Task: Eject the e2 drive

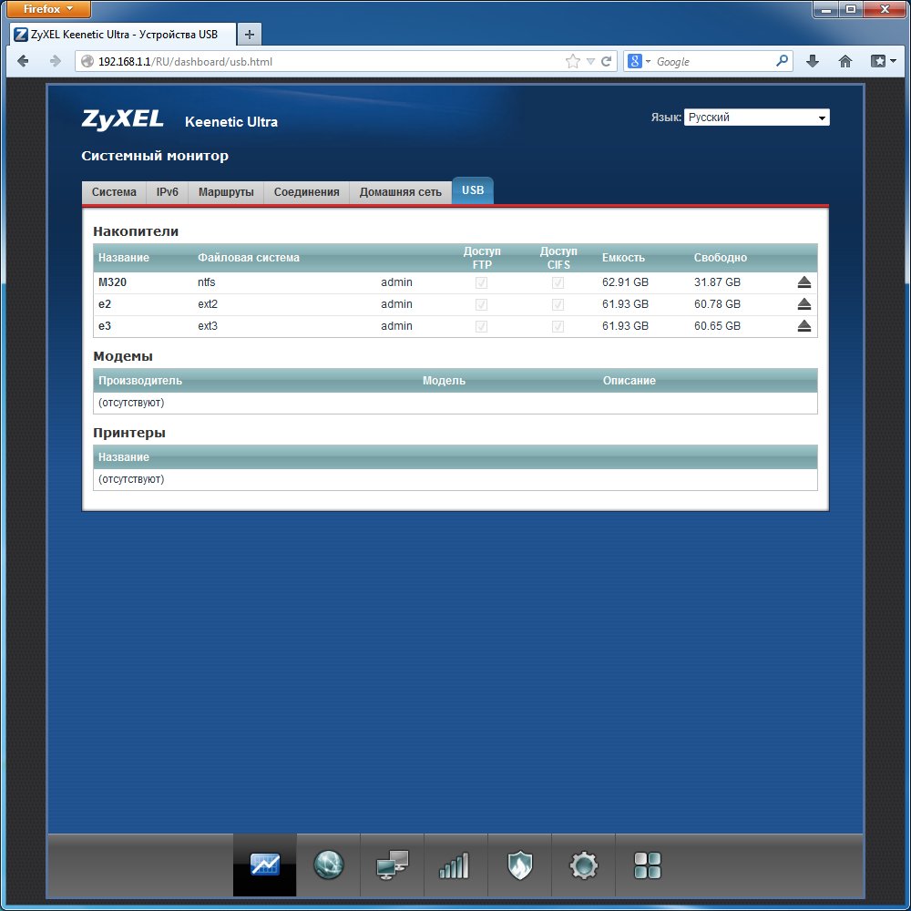Action: point(804,304)
